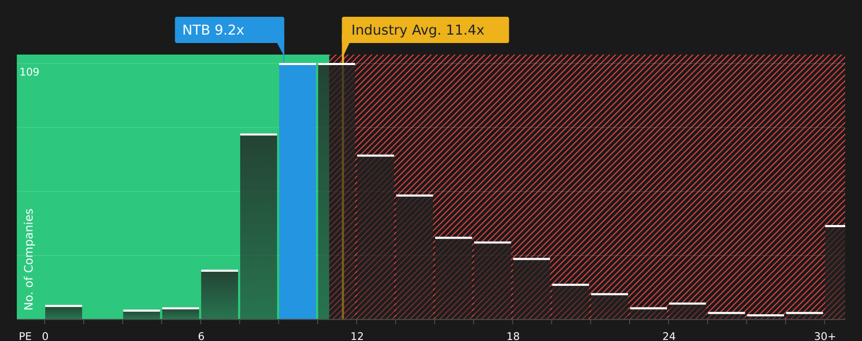Select the histogram bar starting at PE 12
The image size is (862, 341).
[375, 237]
